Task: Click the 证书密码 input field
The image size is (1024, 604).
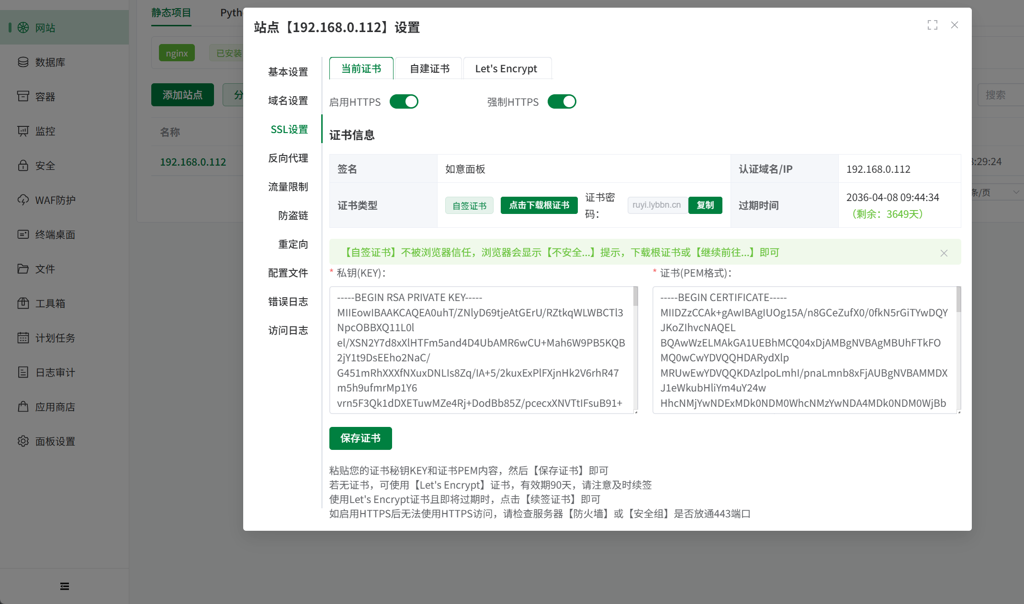Action: [657, 205]
